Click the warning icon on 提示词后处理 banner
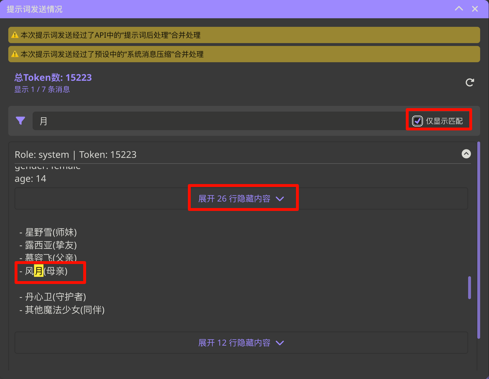 15,35
